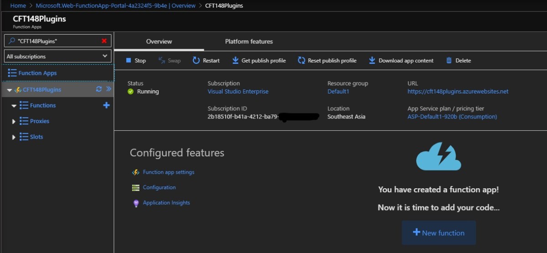
Task: Collapse the Functions tree node
Action: tap(14, 106)
